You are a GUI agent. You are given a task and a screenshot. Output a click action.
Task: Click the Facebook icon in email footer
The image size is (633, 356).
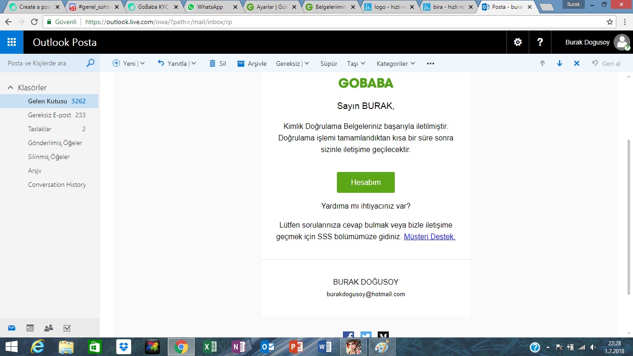348,335
